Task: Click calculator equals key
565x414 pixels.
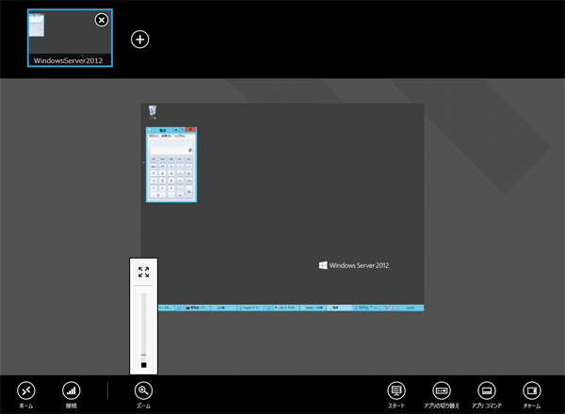Action: [x=189, y=192]
